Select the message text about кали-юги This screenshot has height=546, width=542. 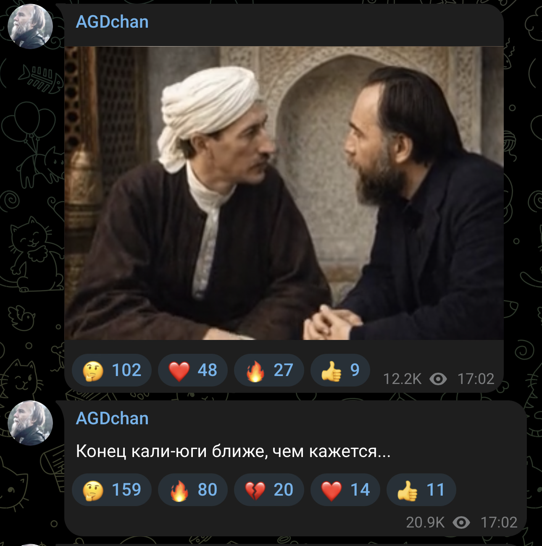(233, 452)
